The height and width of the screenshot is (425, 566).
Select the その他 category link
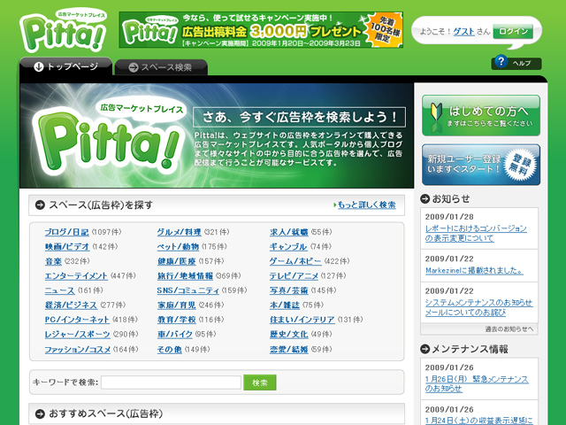coord(169,350)
